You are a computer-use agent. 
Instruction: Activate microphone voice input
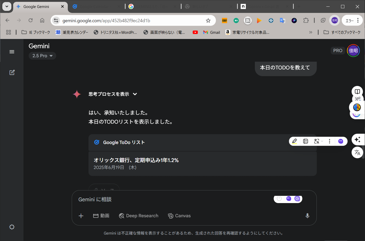click(x=307, y=216)
